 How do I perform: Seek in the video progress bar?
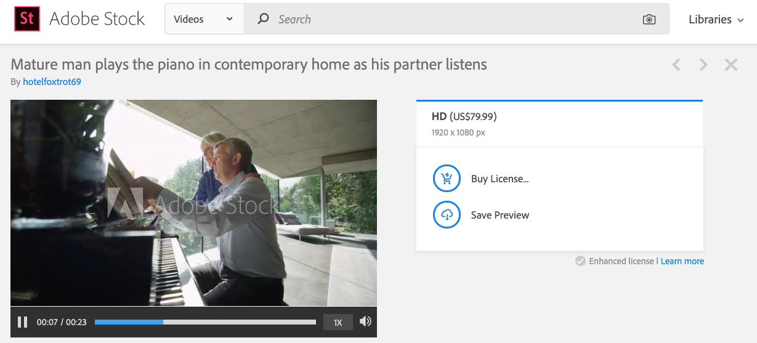(x=205, y=322)
